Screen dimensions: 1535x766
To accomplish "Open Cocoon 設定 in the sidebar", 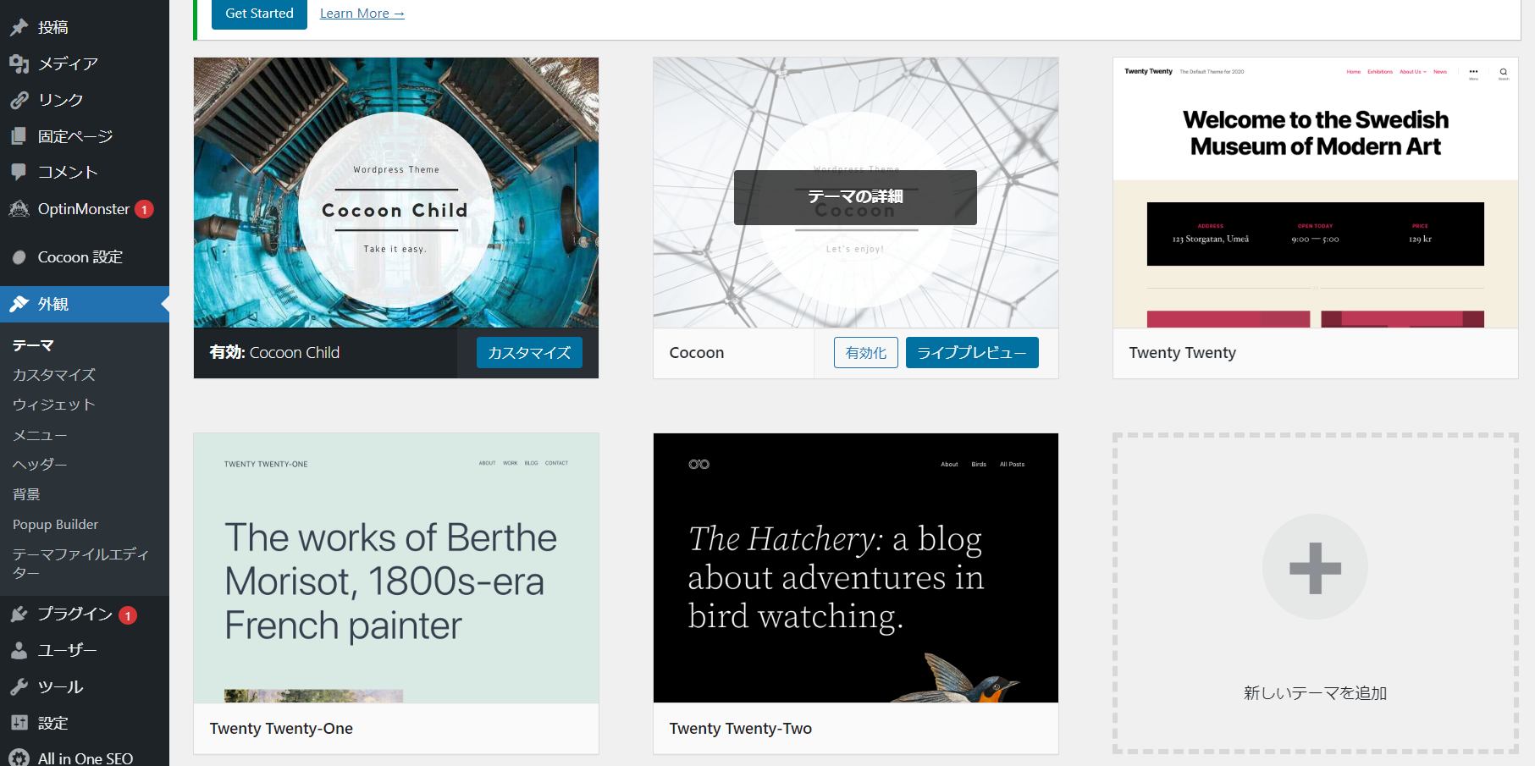I will pos(85,257).
